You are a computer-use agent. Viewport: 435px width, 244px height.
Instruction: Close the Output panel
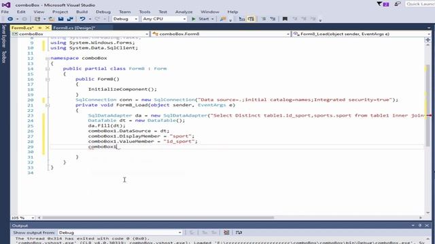tap(428, 226)
